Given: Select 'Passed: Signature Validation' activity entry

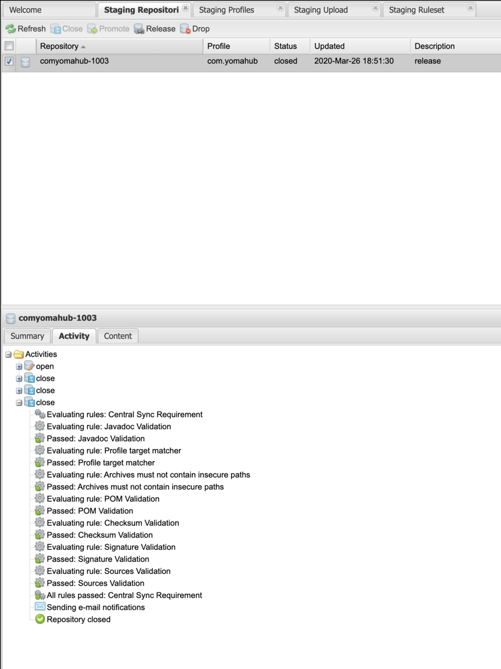Looking at the screenshot, I should 98,559.
